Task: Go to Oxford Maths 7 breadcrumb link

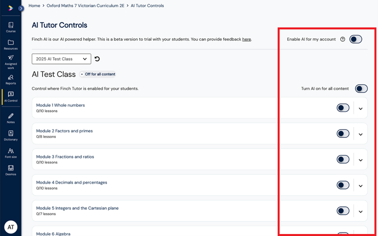Action: (x=85, y=6)
